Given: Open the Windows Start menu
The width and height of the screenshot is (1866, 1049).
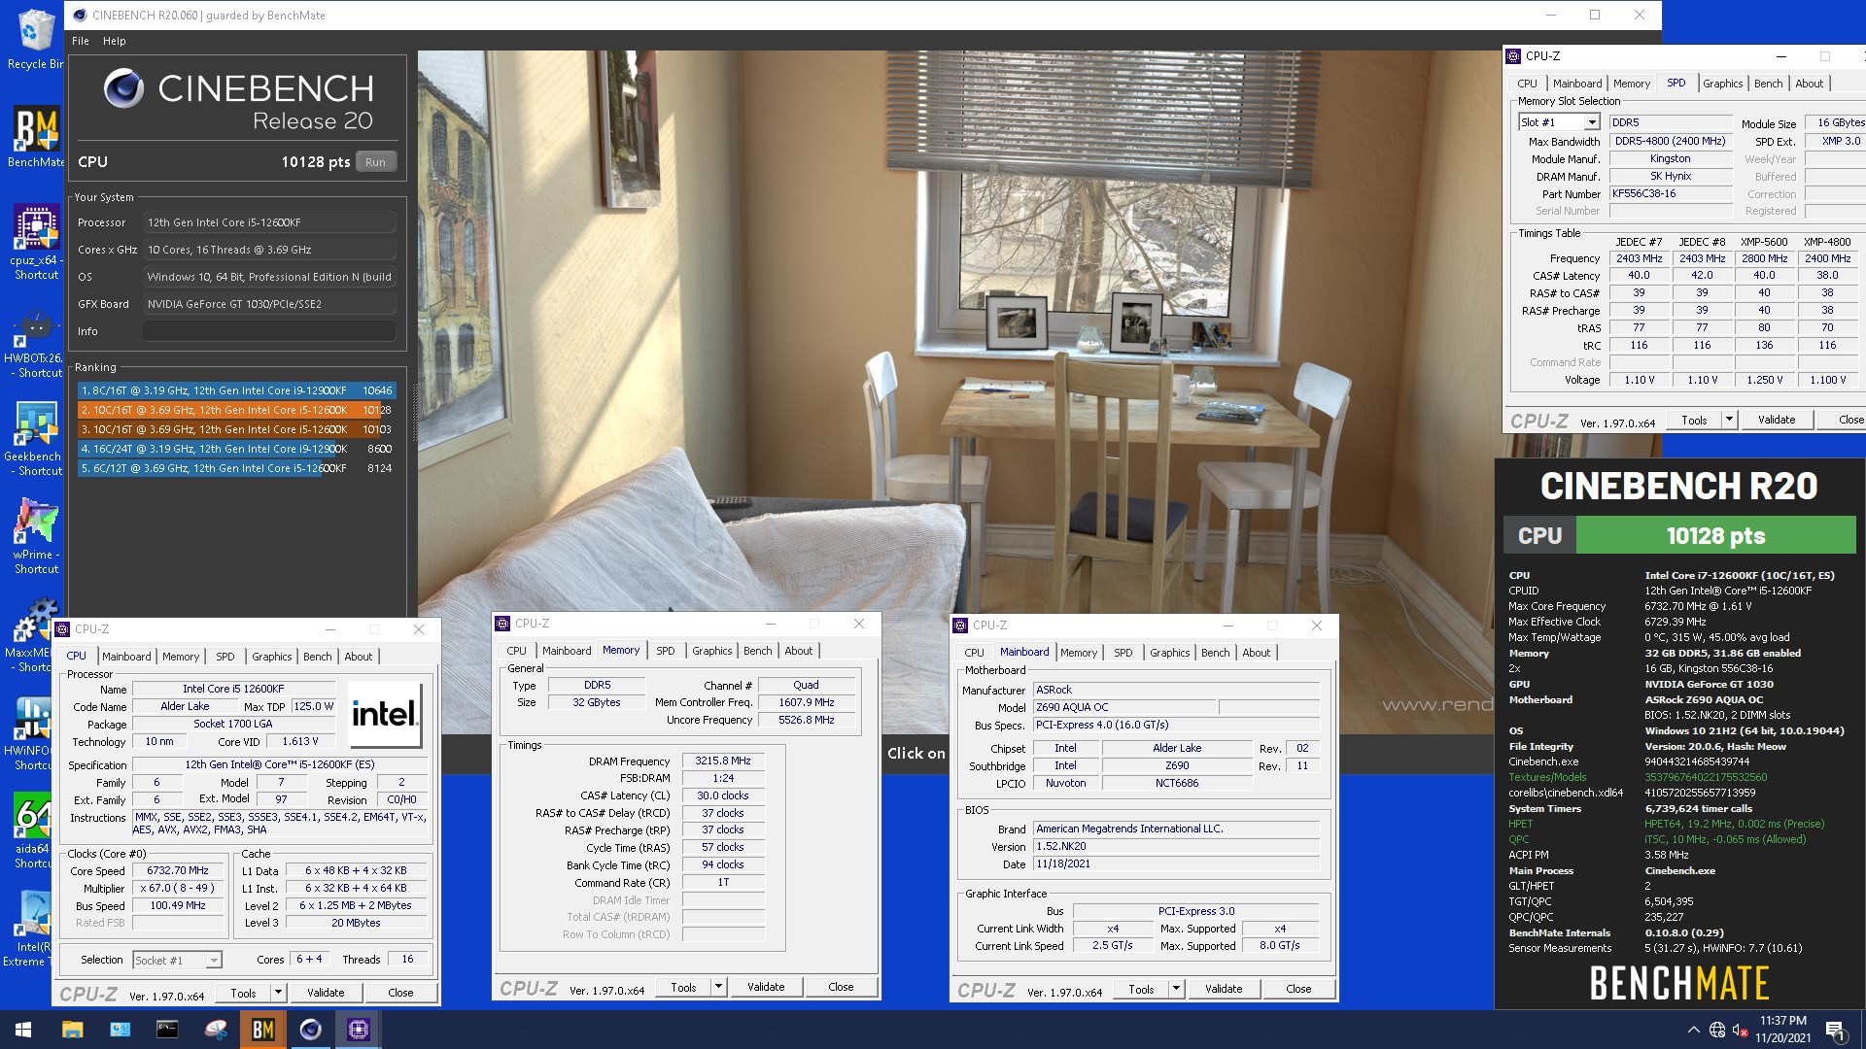Looking at the screenshot, I should click(23, 1030).
